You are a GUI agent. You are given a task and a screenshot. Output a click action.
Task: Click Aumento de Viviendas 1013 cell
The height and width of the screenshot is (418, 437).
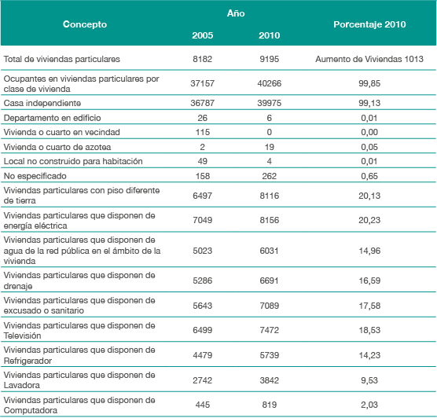[x=369, y=59]
